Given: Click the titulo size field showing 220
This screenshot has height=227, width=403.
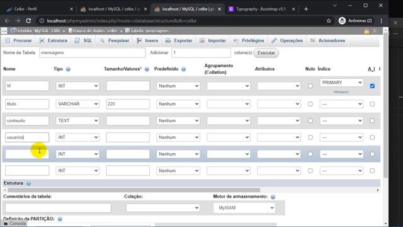Looking at the screenshot, I should (128, 104).
